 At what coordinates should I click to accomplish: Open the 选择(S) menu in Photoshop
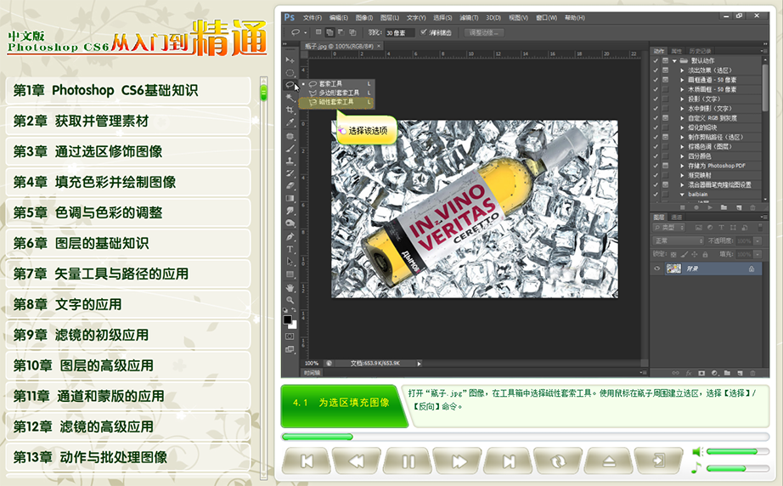coord(442,17)
